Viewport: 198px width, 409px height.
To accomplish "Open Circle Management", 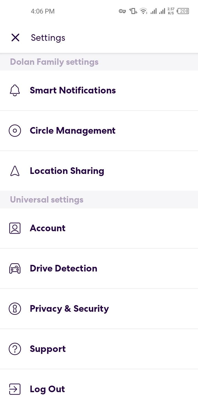I will tap(73, 131).
